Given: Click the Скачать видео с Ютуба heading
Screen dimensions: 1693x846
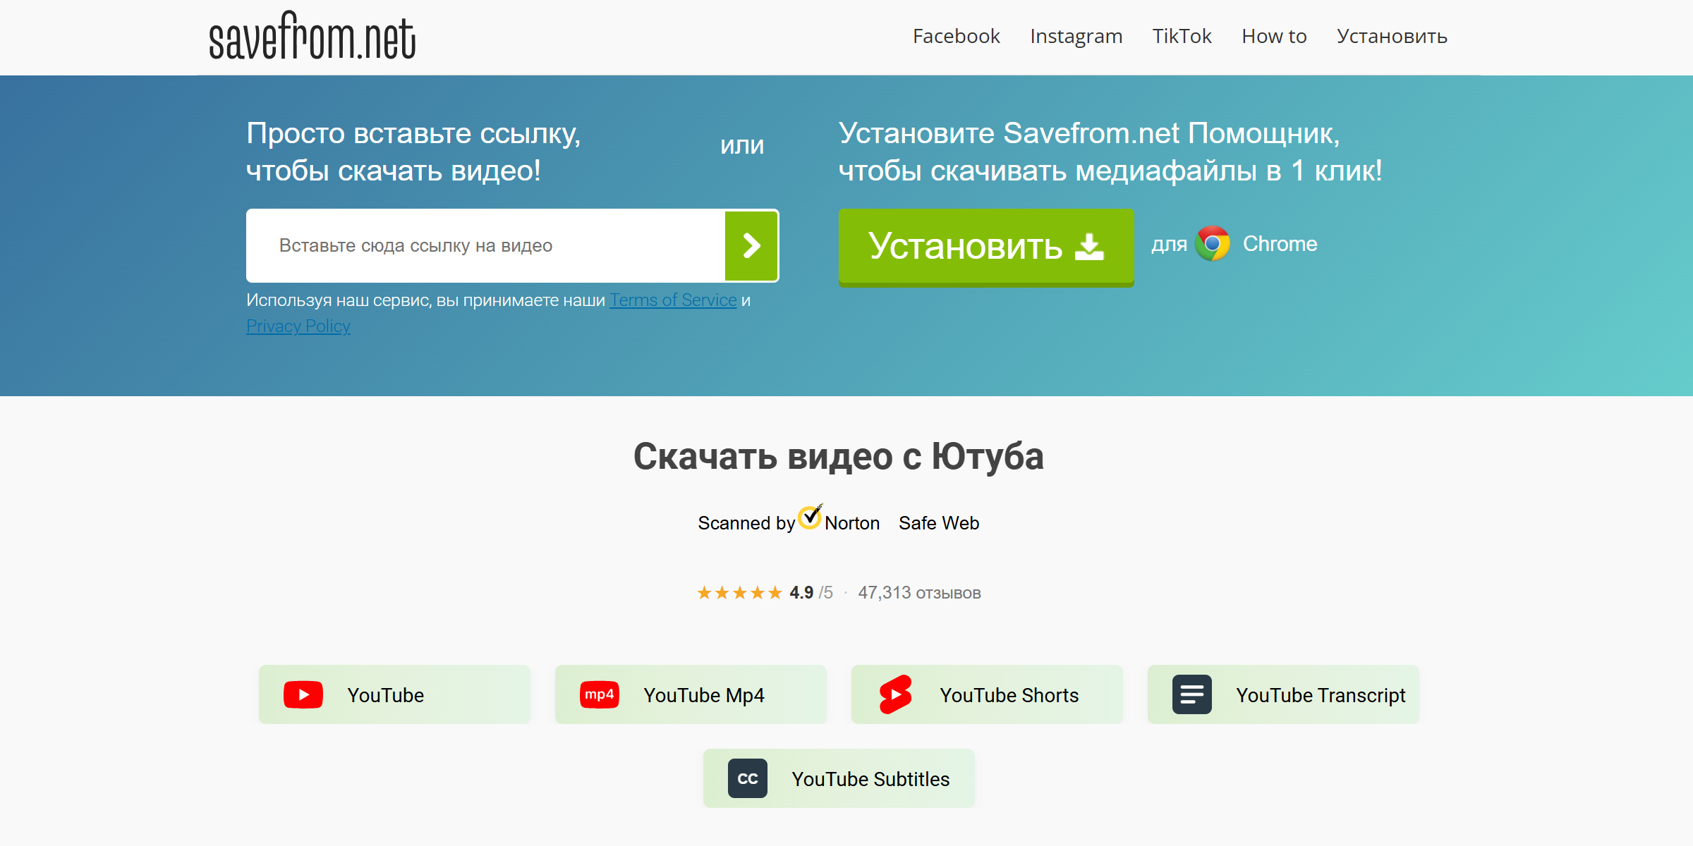Looking at the screenshot, I should click(839, 457).
